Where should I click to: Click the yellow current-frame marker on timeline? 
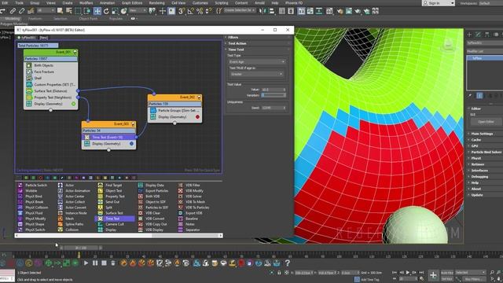79,255
